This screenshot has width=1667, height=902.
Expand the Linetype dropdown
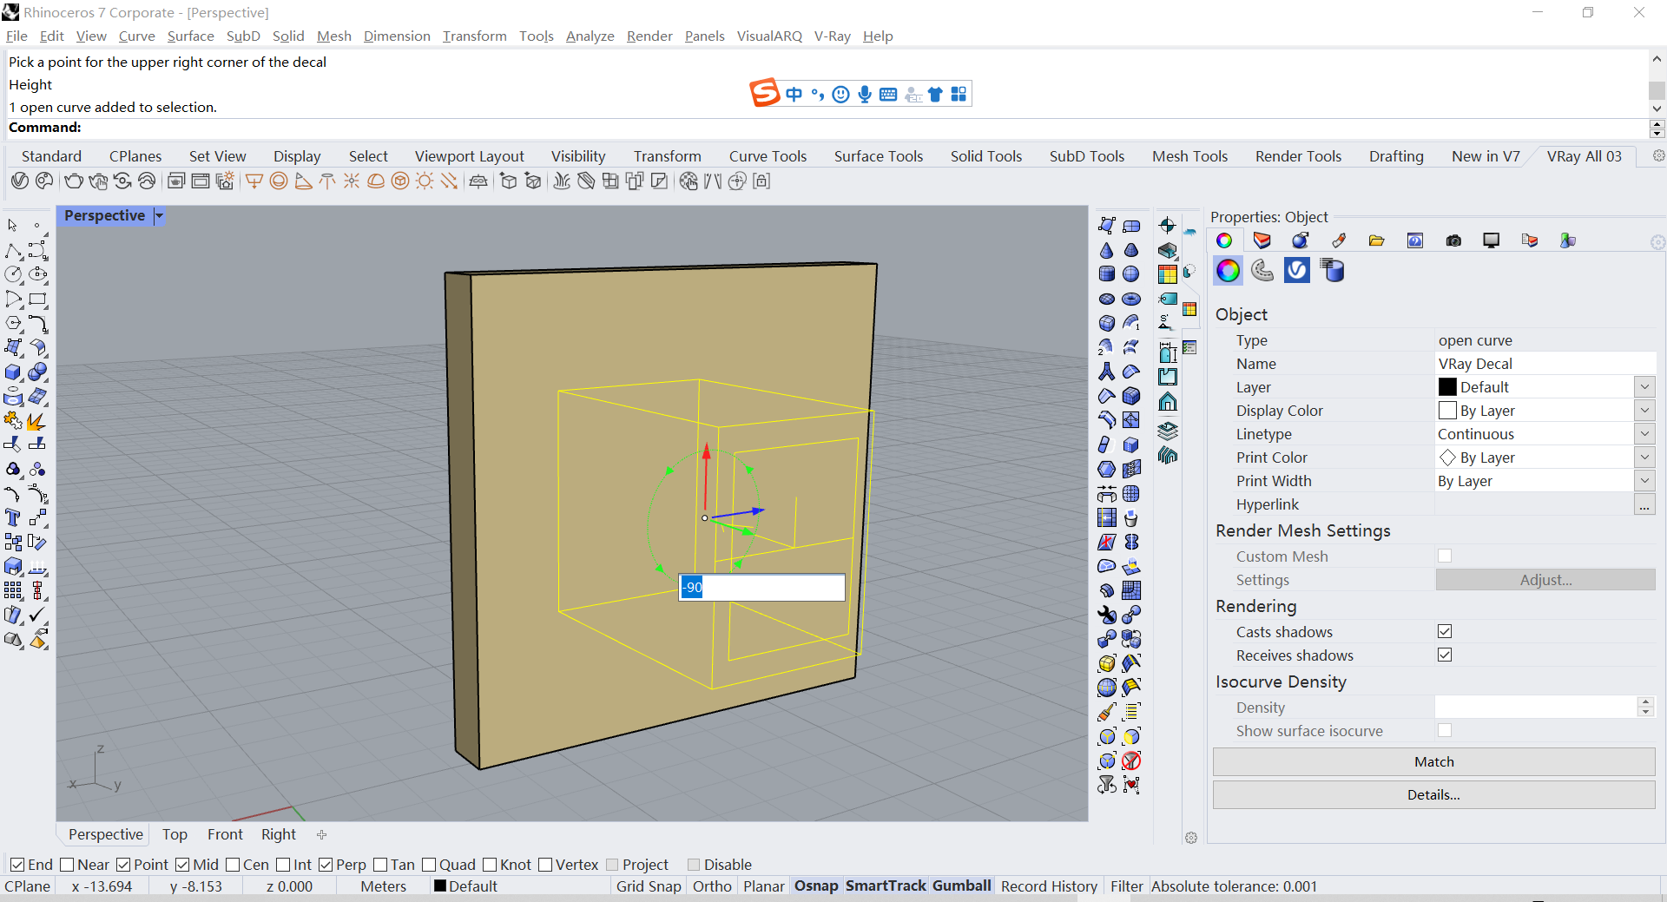[1644, 434]
